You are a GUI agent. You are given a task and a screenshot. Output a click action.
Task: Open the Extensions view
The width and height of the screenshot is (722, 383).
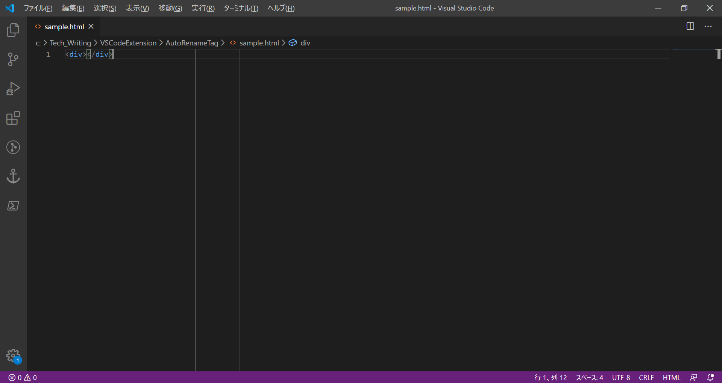(x=13, y=118)
